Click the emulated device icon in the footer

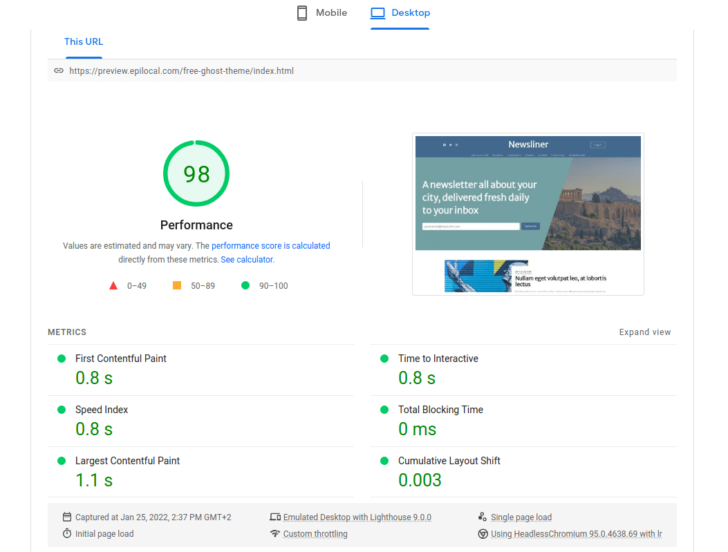pyautogui.click(x=274, y=516)
